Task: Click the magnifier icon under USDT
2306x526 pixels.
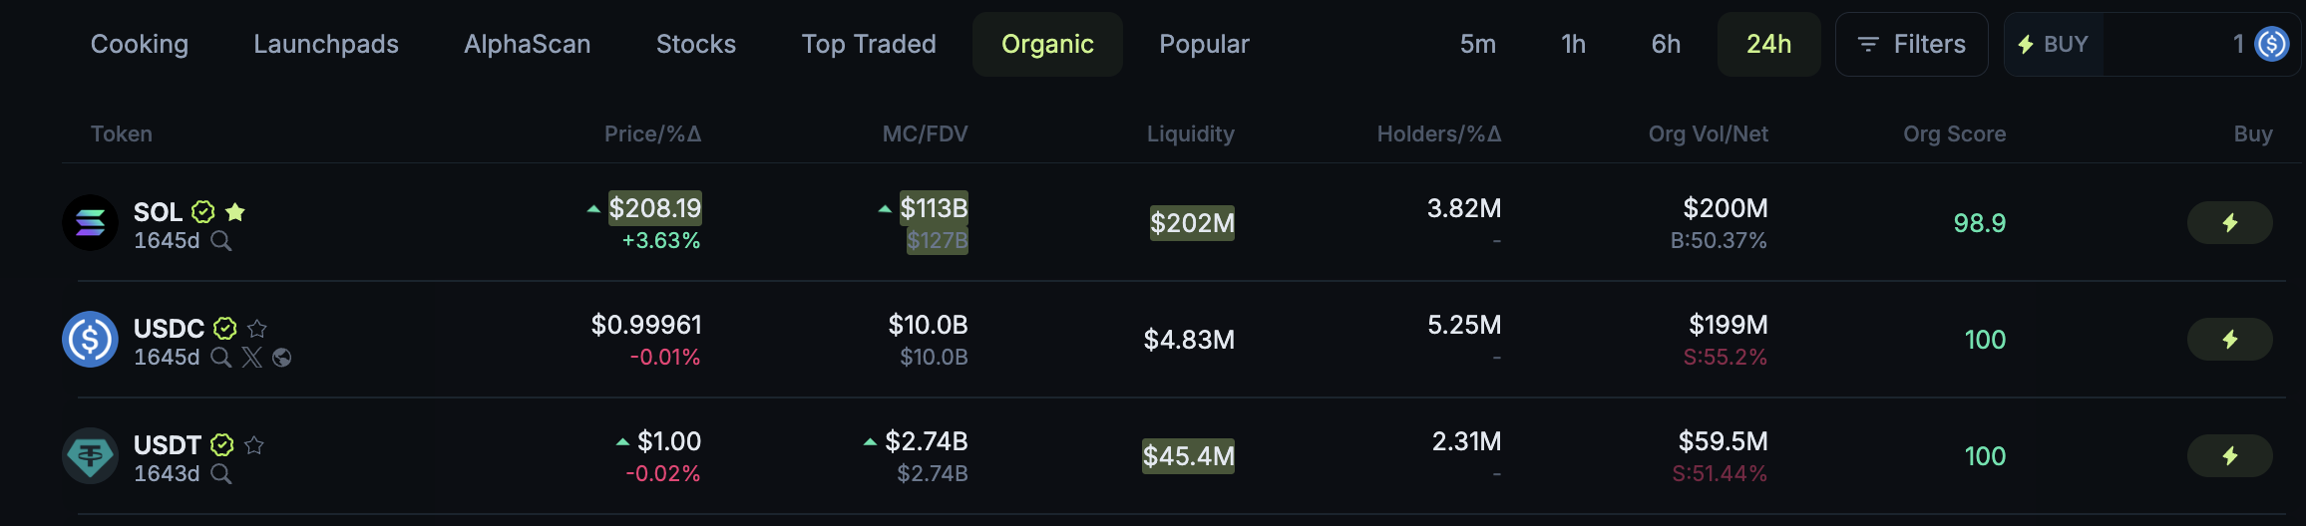Action: point(221,474)
